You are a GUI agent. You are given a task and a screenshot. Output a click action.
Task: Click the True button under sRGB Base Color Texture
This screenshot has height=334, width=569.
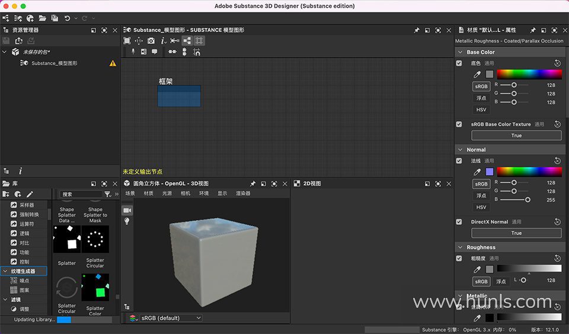[x=516, y=135]
